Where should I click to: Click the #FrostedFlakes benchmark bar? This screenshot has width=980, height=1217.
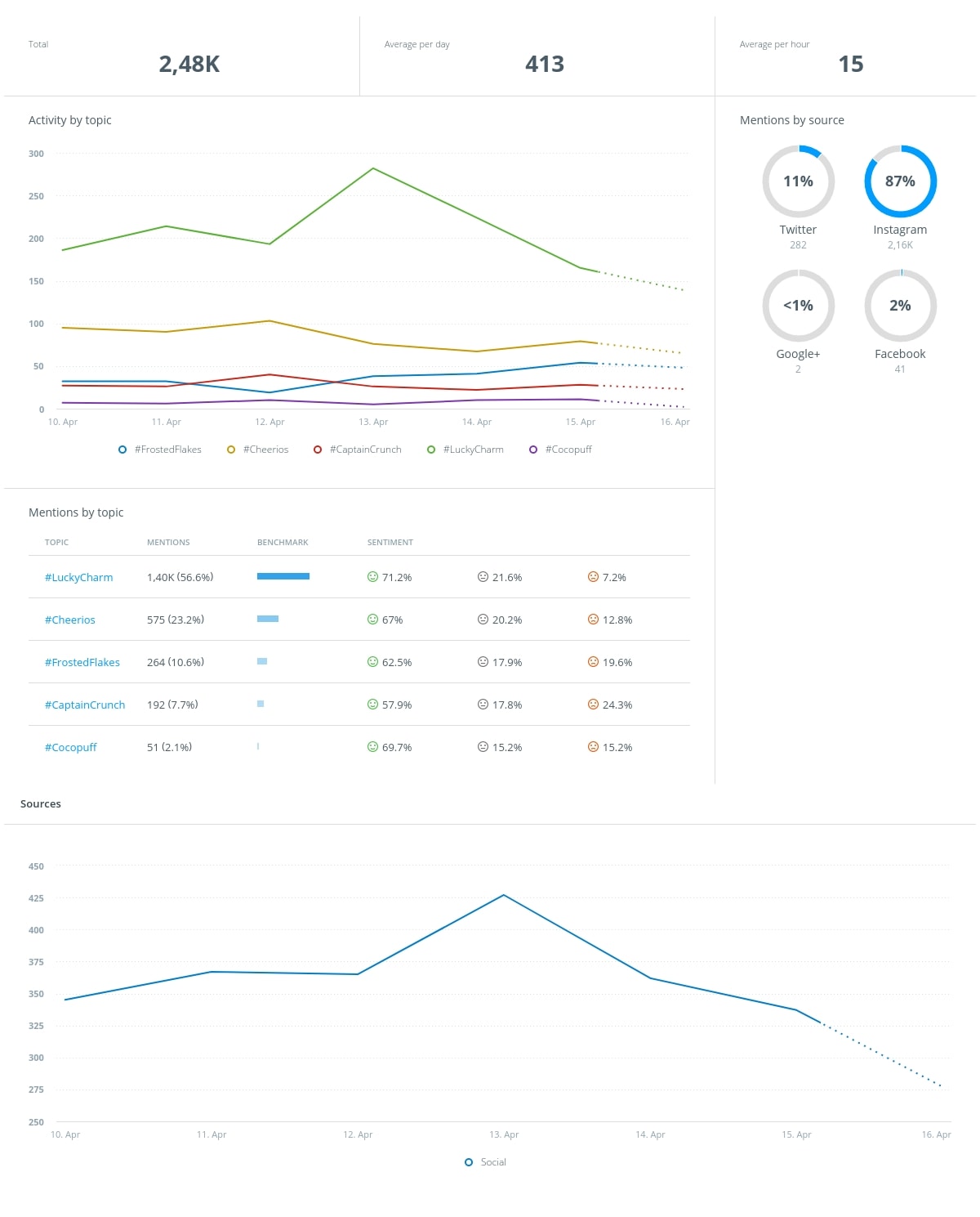click(x=262, y=661)
